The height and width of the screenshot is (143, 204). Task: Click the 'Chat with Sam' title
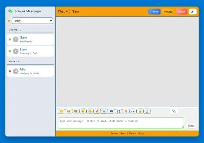click(x=68, y=12)
